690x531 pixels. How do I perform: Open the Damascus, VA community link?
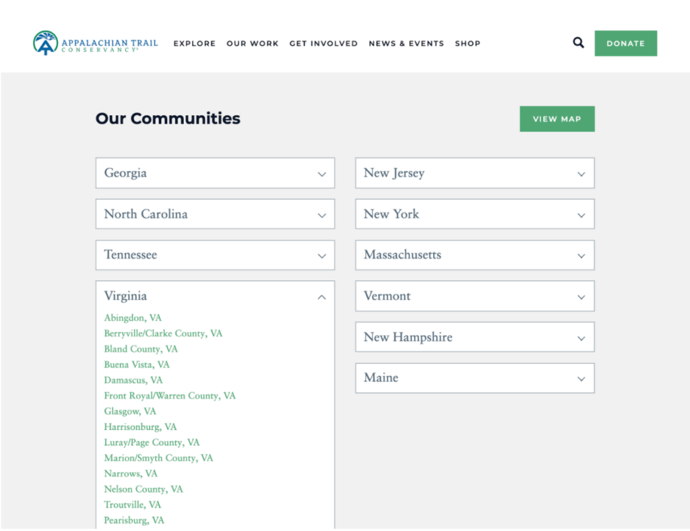click(133, 380)
